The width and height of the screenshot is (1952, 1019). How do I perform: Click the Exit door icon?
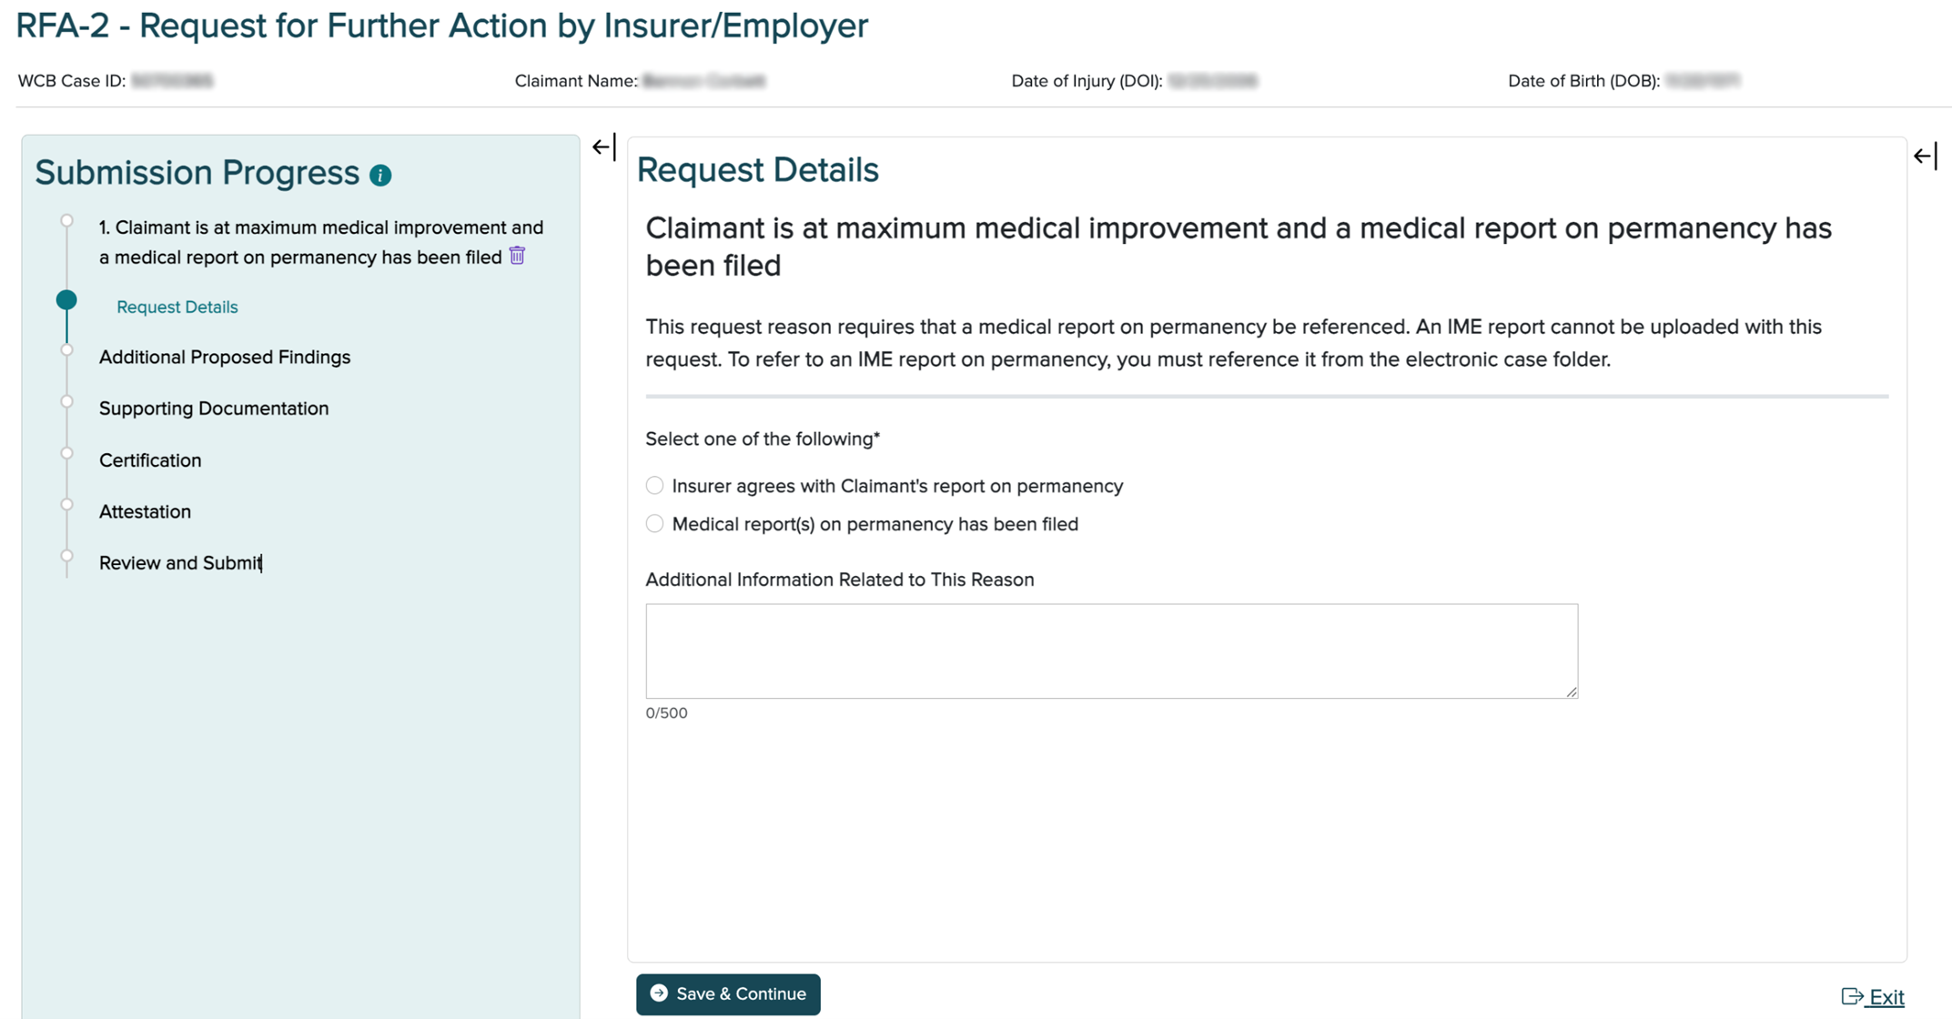tap(1851, 997)
